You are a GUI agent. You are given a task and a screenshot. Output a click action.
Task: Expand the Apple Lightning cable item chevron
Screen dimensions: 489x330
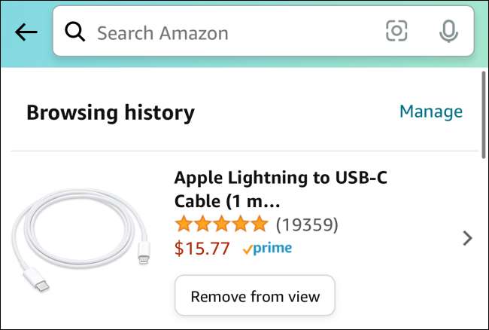click(467, 238)
